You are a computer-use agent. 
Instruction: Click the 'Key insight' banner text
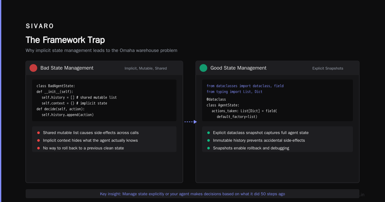click(x=193, y=194)
